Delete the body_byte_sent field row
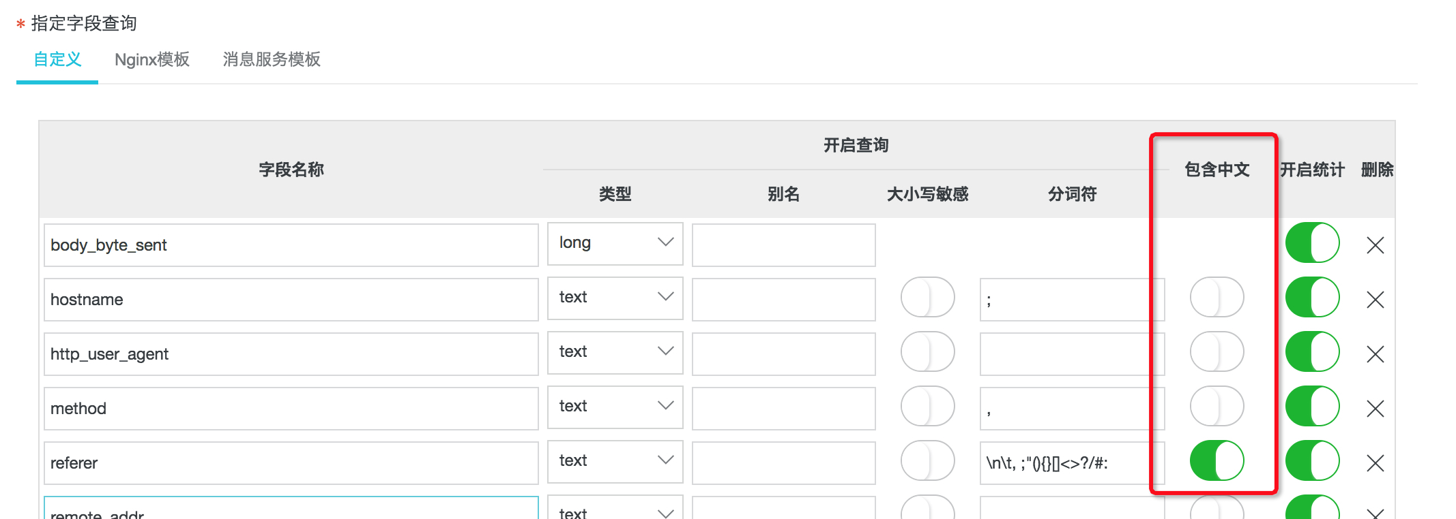 (1375, 245)
